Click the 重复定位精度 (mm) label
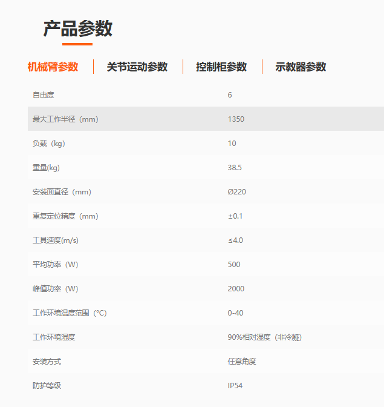The image size is (384, 407). (x=65, y=216)
